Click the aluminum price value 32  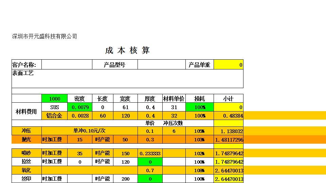(x=174, y=116)
